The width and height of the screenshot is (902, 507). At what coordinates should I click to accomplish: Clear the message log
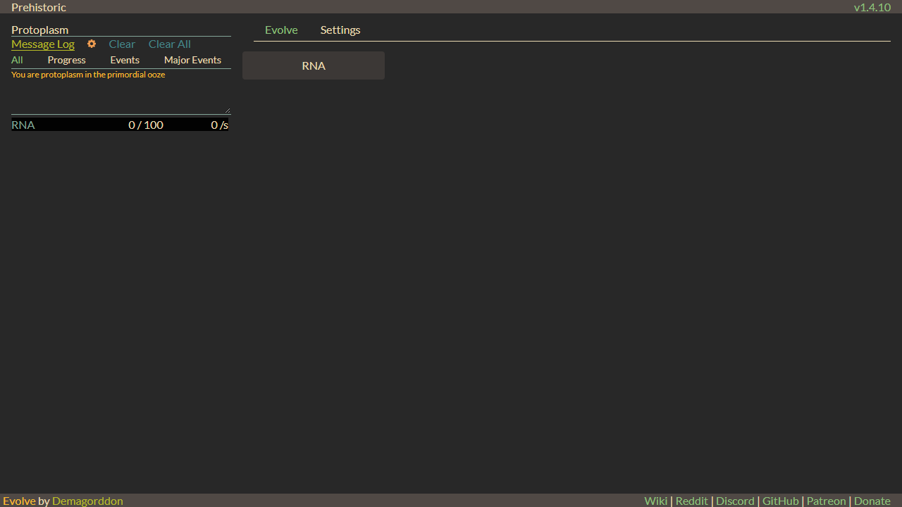coord(122,44)
